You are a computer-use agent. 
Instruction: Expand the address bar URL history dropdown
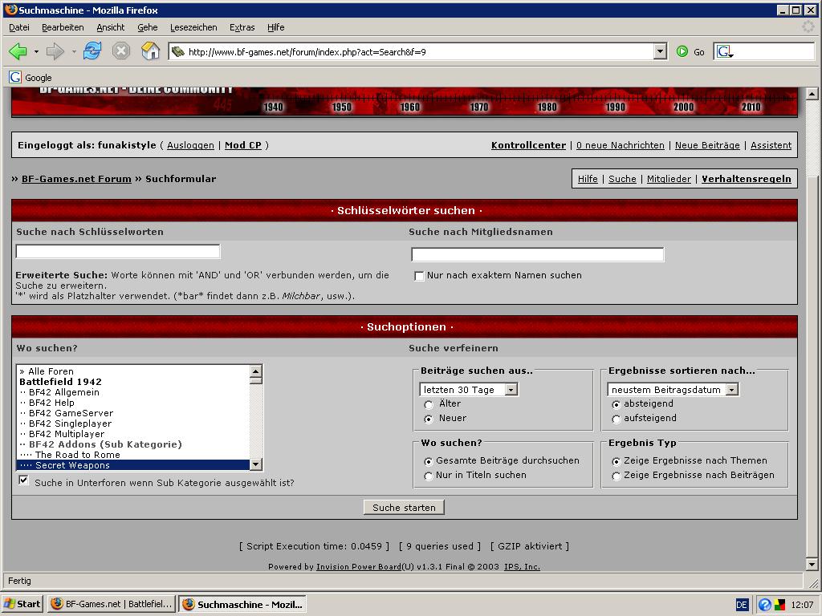pos(660,51)
